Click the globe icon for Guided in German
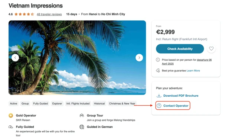Image resolution: width=229 pixels, height=138 pixels. pos(82,127)
